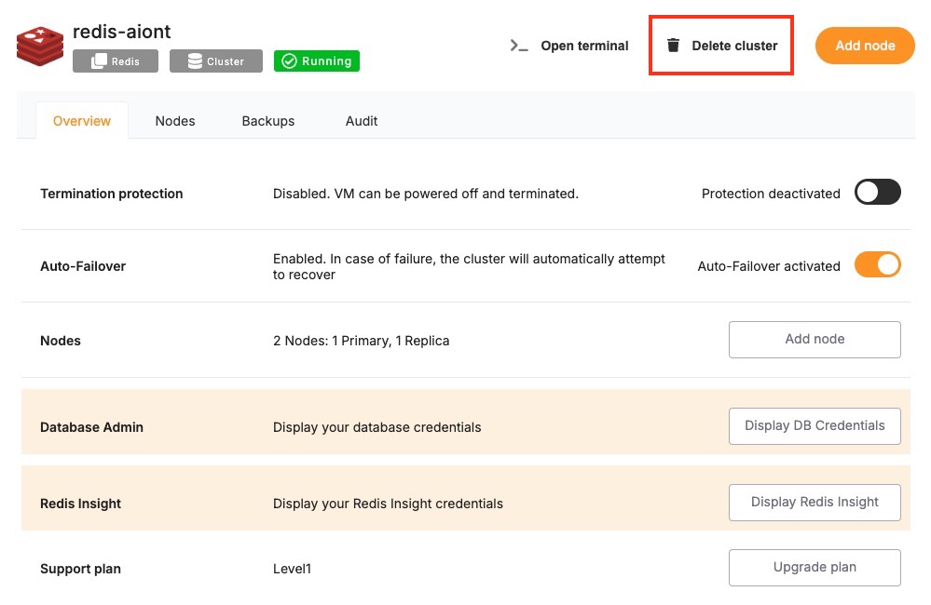This screenshot has width=931, height=605.
Task: Click the red Redis stack logo
Action: 40,46
